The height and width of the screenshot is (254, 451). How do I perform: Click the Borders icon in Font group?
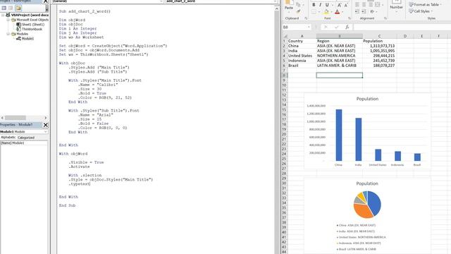pyautogui.click(x=314, y=12)
